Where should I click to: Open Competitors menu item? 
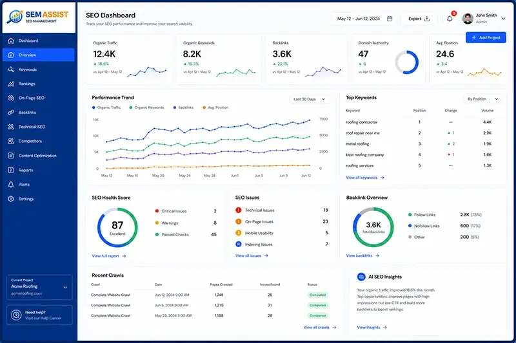(x=39, y=141)
